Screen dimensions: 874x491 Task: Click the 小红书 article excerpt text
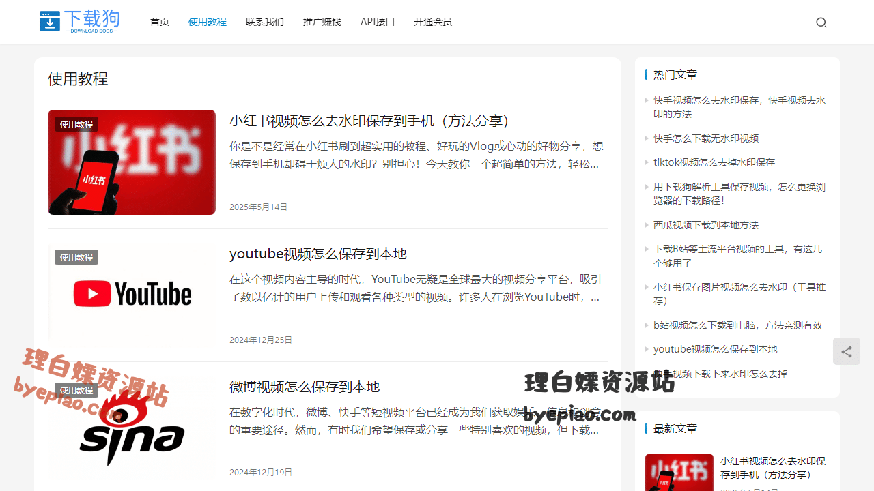(x=417, y=155)
